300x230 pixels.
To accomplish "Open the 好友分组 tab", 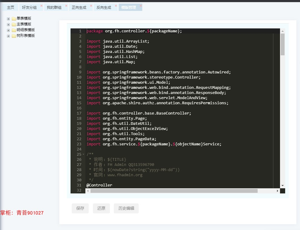I will point(29,8).
